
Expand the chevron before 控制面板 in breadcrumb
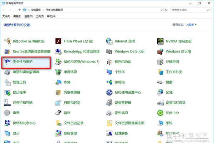28,10
